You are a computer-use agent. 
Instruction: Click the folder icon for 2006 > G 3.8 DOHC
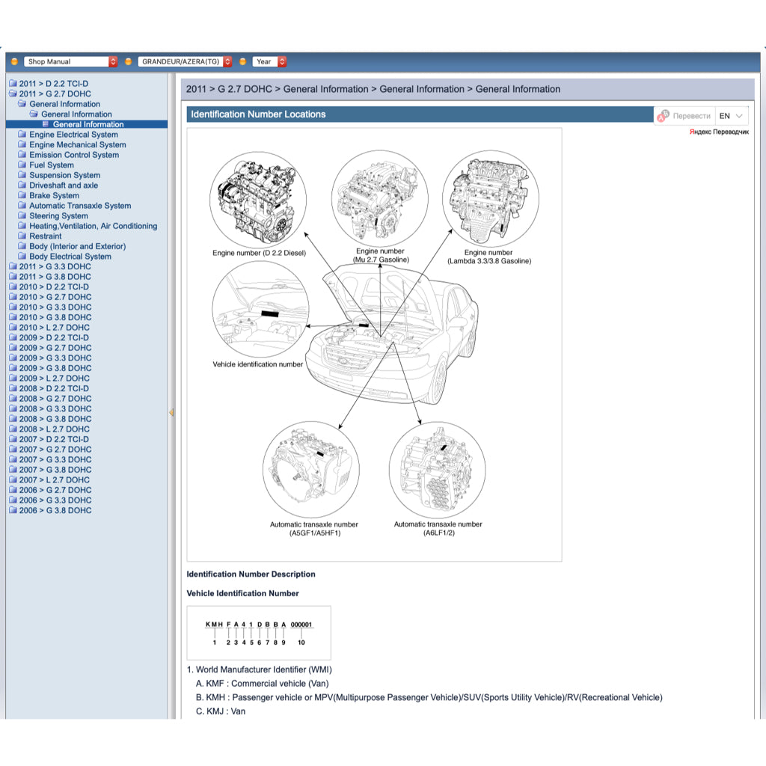12,510
